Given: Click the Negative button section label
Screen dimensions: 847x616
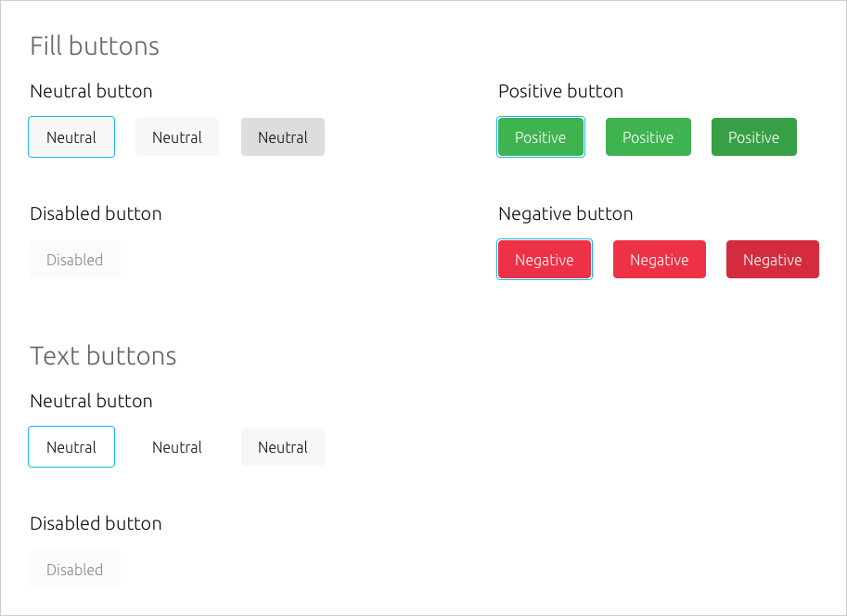Looking at the screenshot, I should [x=565, y=213].
